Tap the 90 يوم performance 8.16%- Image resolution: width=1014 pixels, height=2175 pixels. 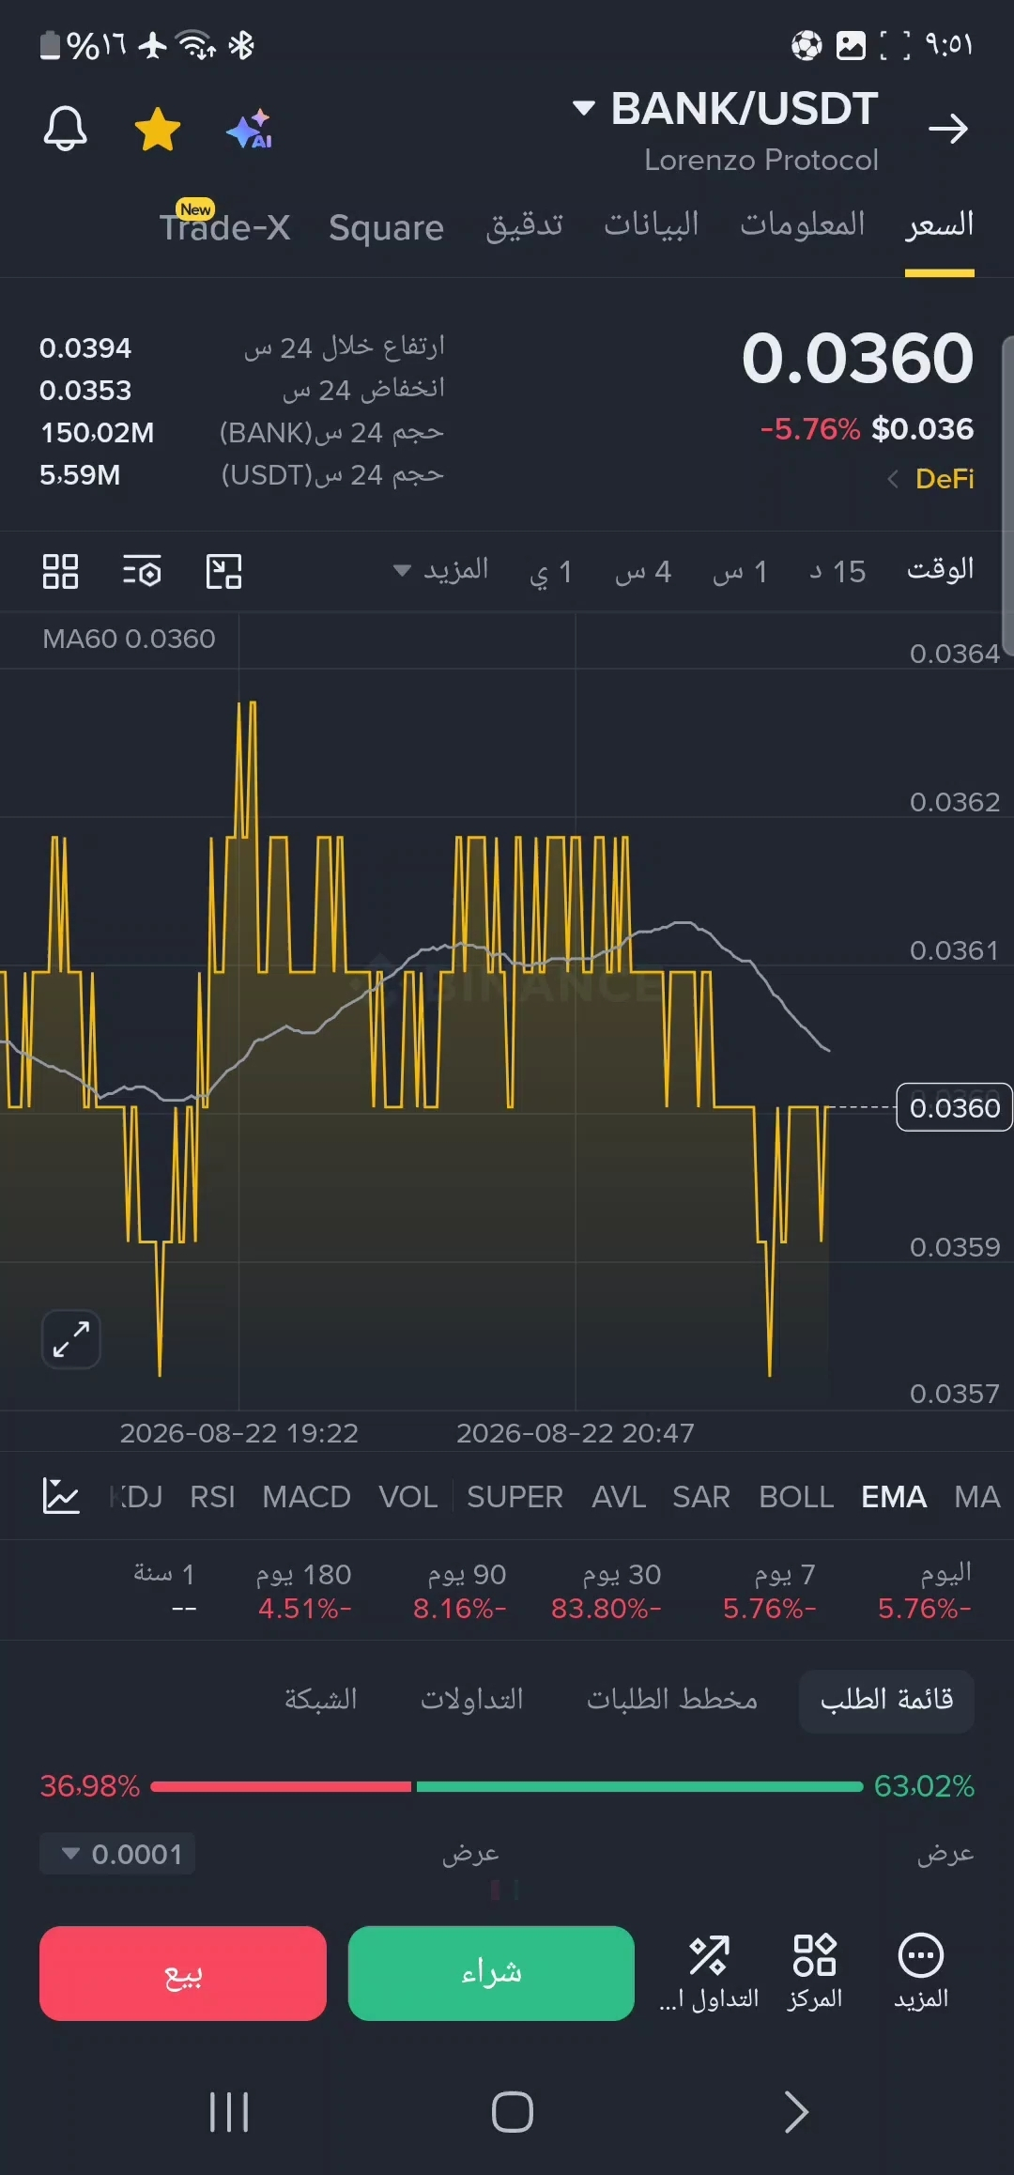[460, 1591]
